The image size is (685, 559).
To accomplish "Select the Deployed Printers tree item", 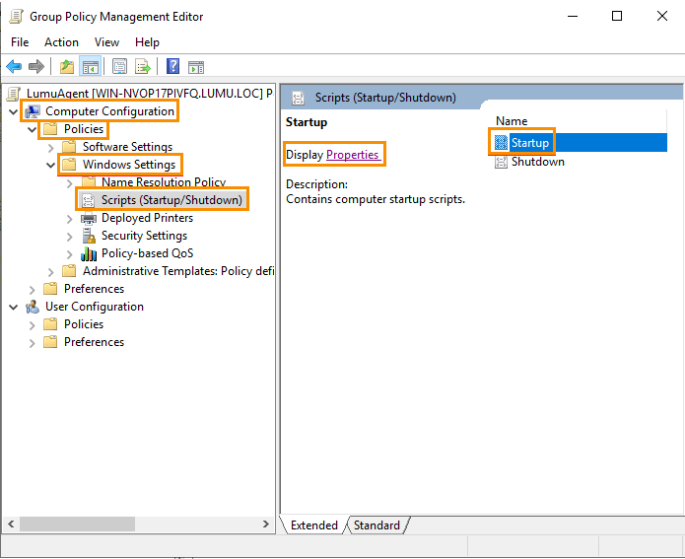I will coord(147,218).
